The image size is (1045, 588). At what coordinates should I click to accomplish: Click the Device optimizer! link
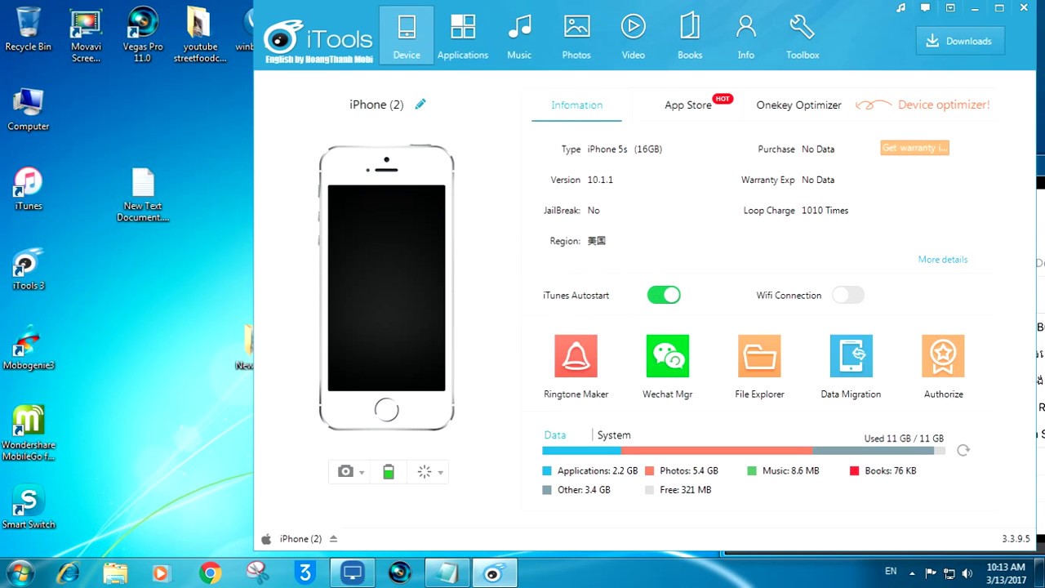[943, 105]
